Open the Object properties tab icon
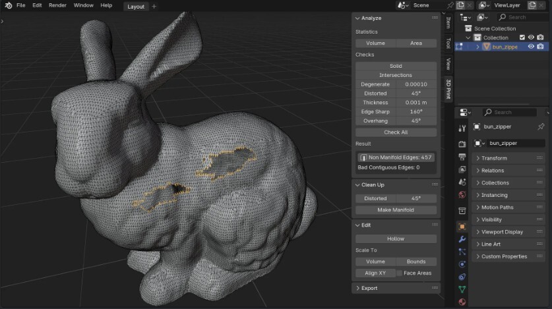 click(x=462, y=227)
